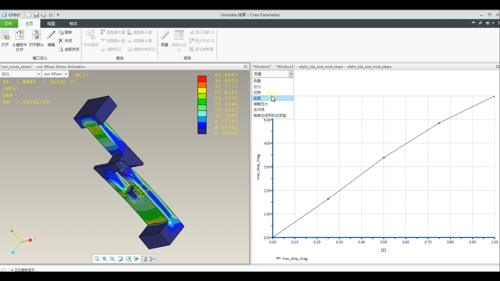
Task: Toggle coordinate system display icon
Action: pyautogui.click(x=152, y=259)
